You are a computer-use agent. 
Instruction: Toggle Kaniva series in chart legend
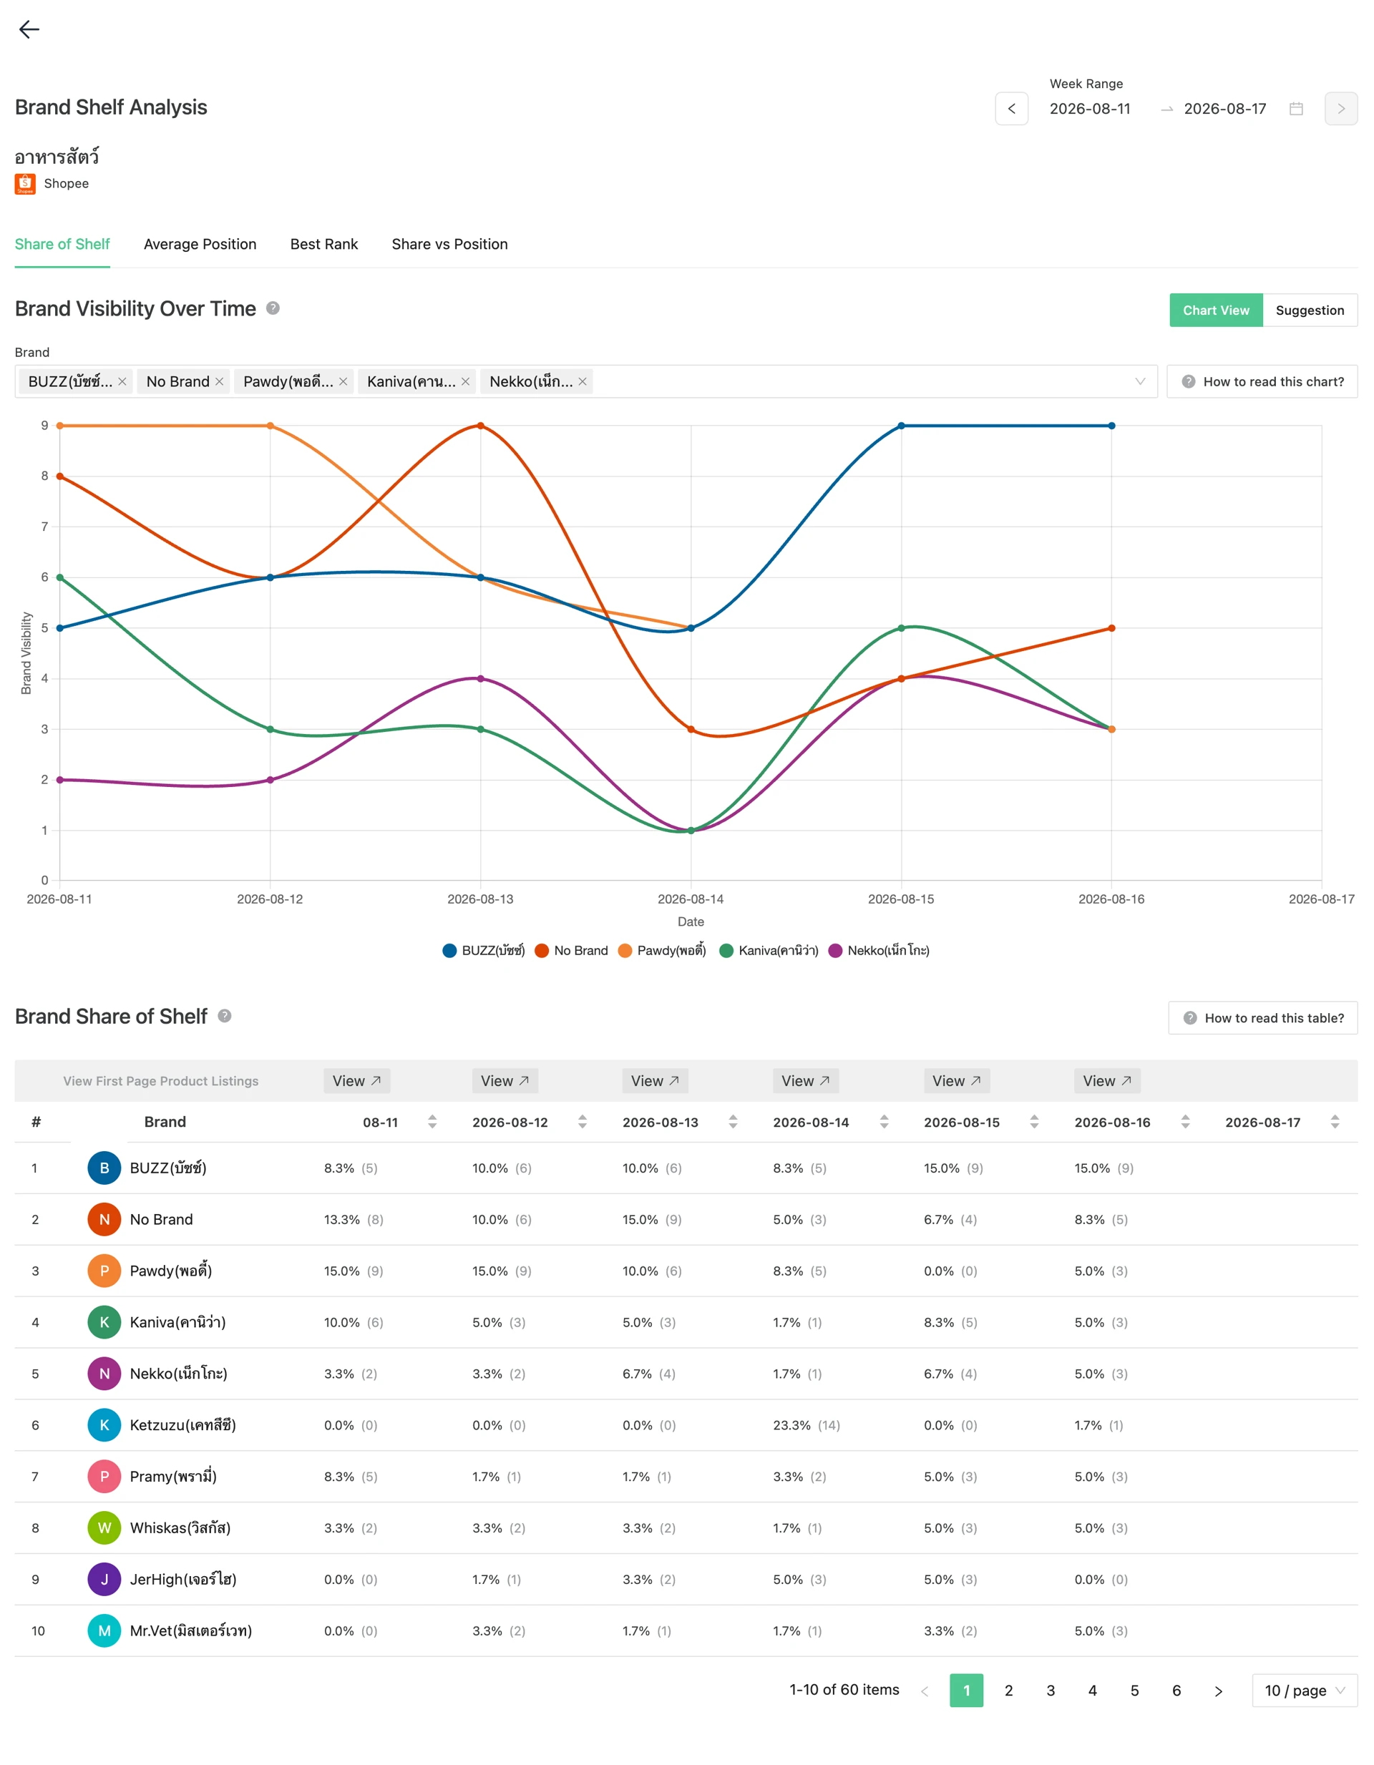pyautogui.click(x=769, y=950)
